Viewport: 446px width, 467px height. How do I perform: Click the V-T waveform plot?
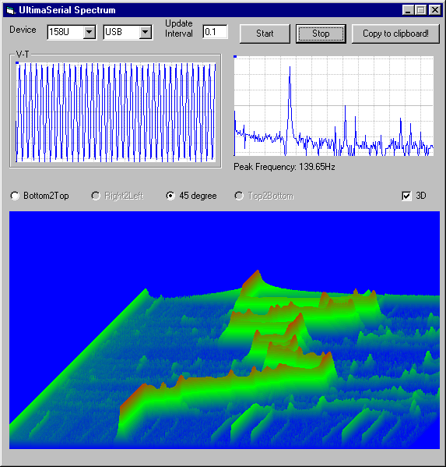116,112
